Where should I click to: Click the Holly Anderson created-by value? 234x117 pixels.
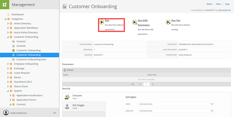185,55
